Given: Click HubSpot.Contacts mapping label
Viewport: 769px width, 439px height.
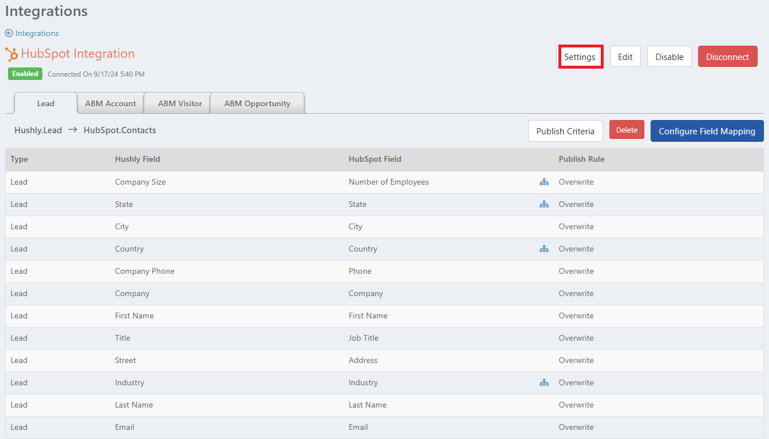Looking at the screenshot, I should [120, 130].
